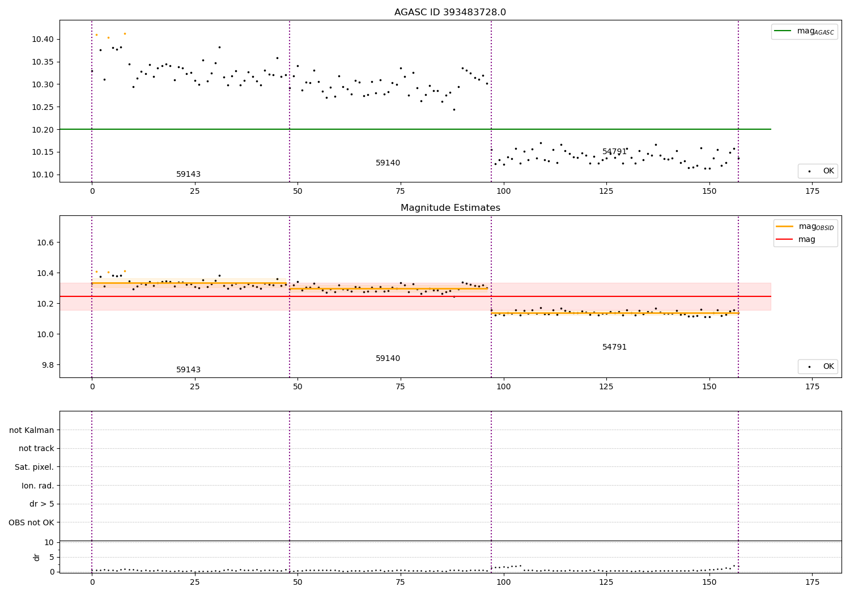
Task: Click the '10.4' y-tick in Magnitude Estimates plot
Action: pos(45,273)
